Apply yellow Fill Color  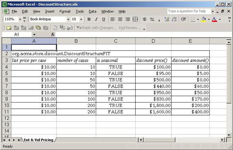pyautogui.click(x=204, y=19)
